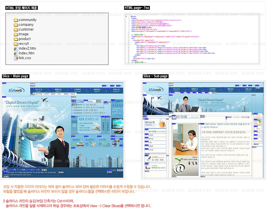Click the 회사소개 Company sidebar header in Sub page
Viewport: 266px width, 213px height.
coord(155,123)
